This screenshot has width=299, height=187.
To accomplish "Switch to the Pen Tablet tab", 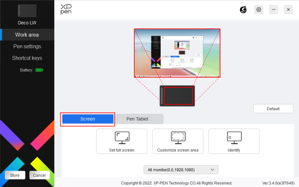I will (x=137, y=119).
